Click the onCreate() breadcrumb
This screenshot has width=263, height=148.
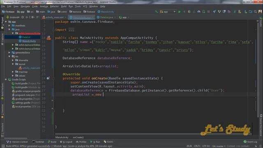click(x=78, y=137)
